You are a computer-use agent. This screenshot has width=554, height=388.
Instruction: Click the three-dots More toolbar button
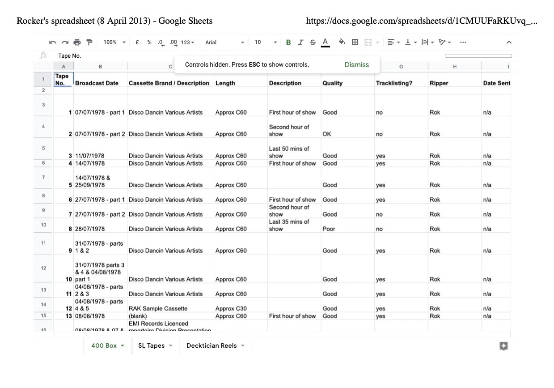pos(463,43)
